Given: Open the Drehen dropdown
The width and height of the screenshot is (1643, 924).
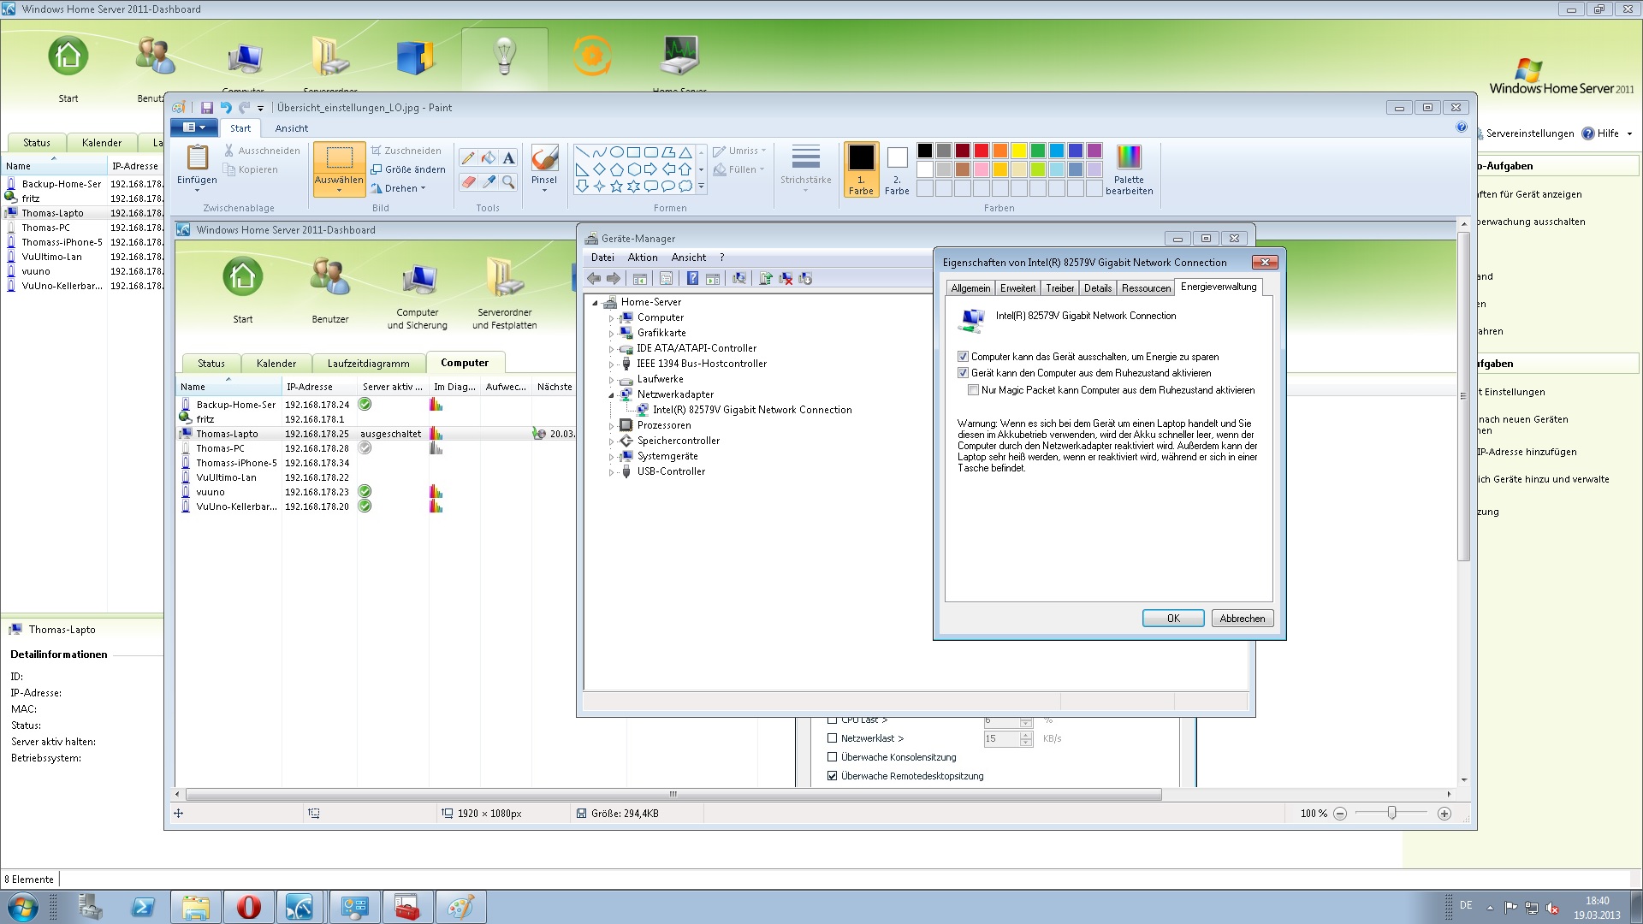Looking at the screenshot, I should 398,188.
